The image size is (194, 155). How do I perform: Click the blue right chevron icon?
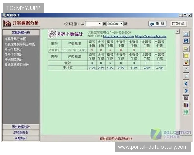tap(186, 91)
